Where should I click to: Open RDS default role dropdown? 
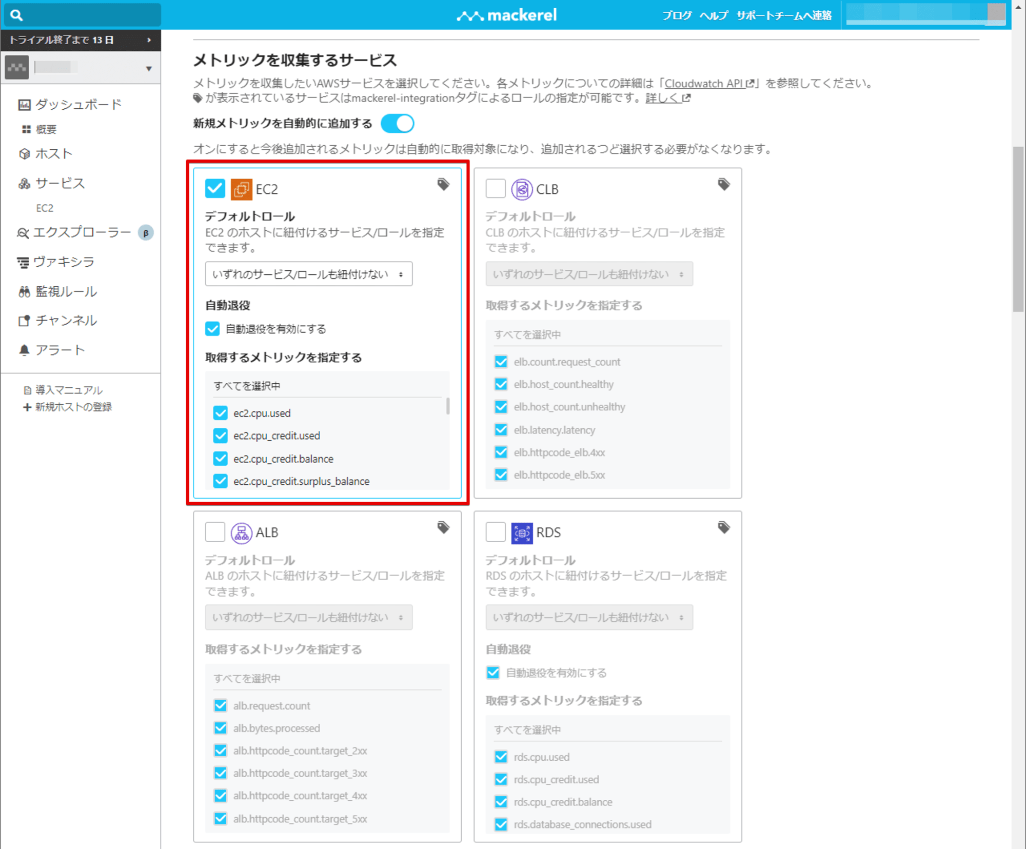[x=589, y=617]
